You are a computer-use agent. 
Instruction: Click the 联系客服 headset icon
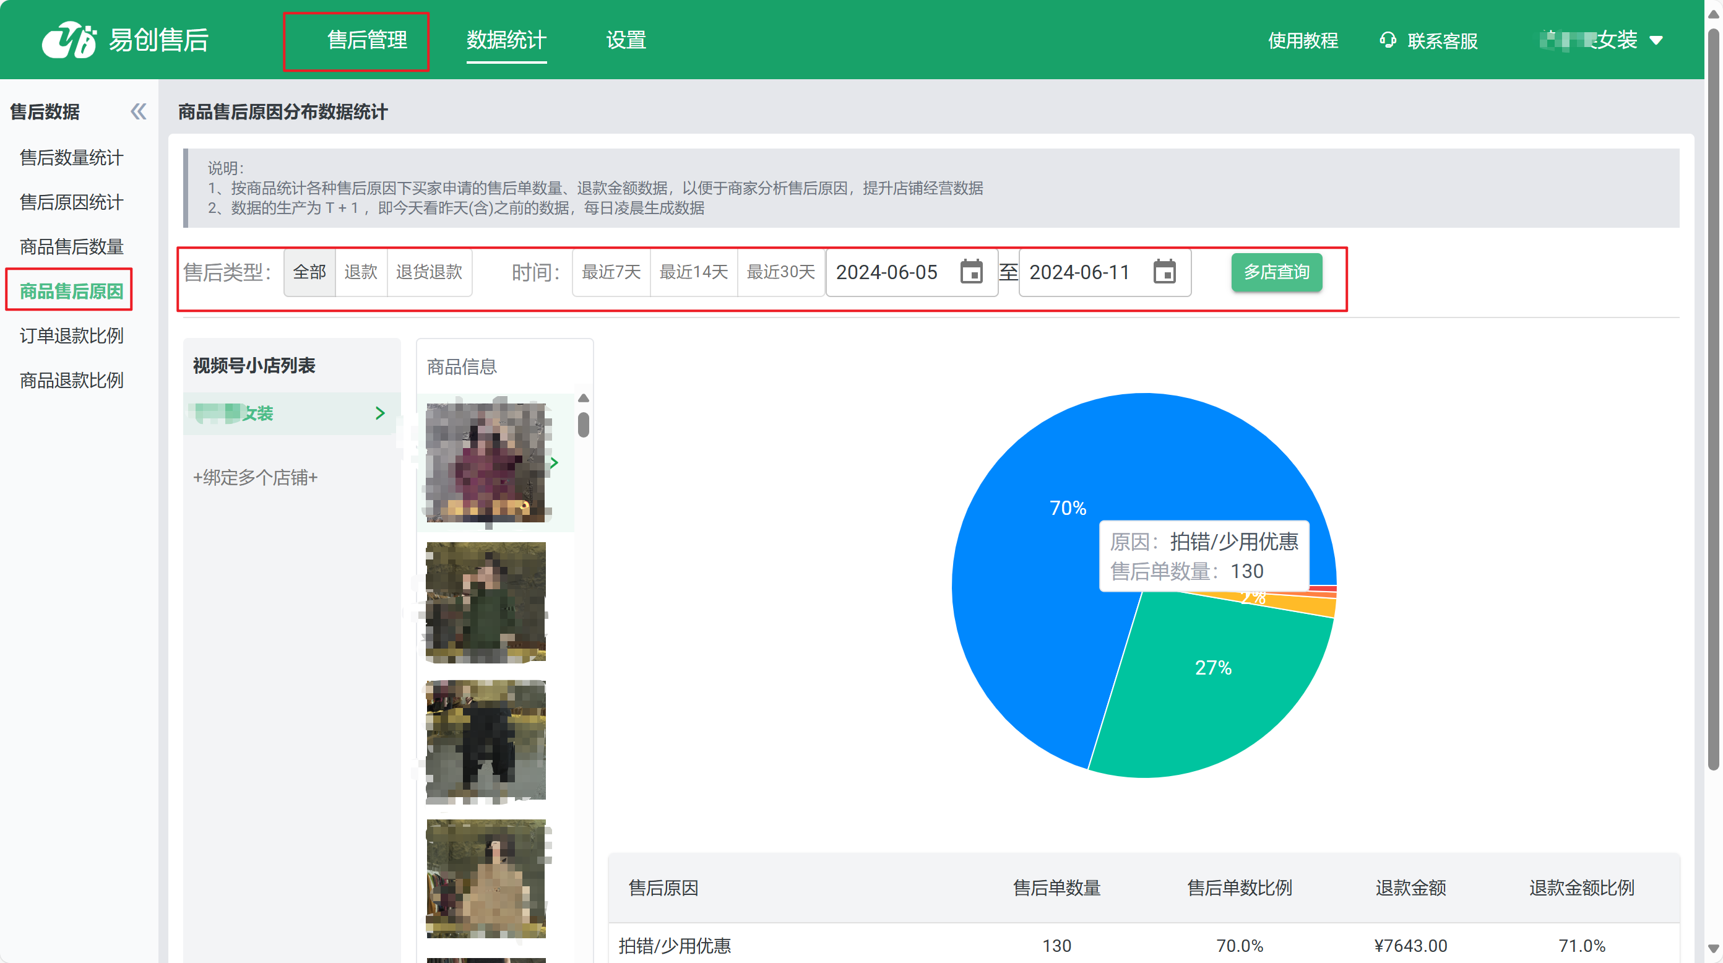coord(1387,40)
